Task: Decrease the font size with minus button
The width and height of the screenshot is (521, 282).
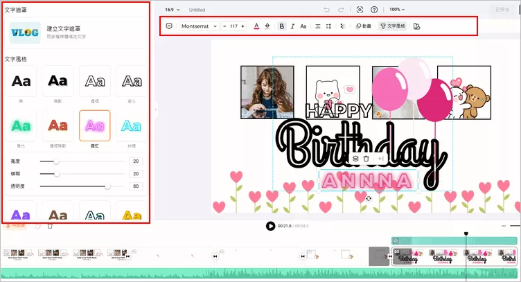Action: tap(225, 26)
